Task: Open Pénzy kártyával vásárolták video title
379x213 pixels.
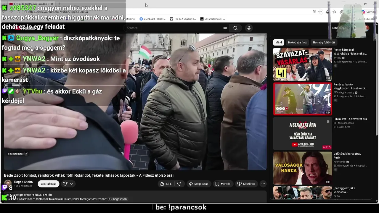Action: coord(350,52)
